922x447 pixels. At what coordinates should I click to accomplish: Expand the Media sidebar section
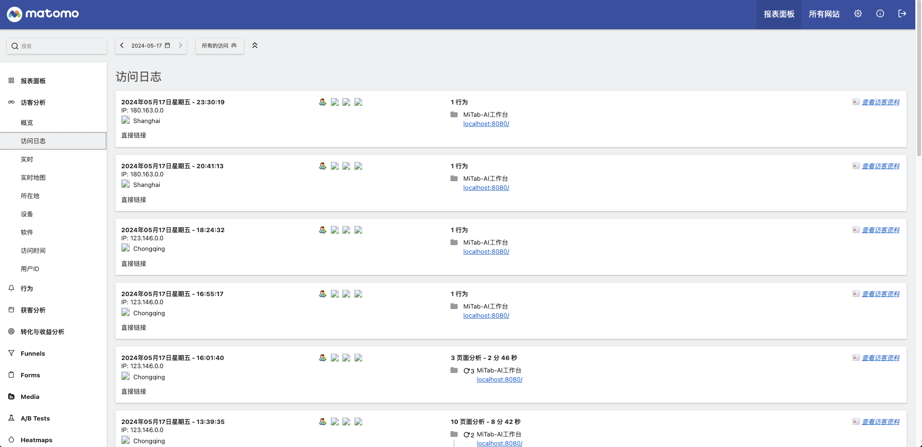30,397
